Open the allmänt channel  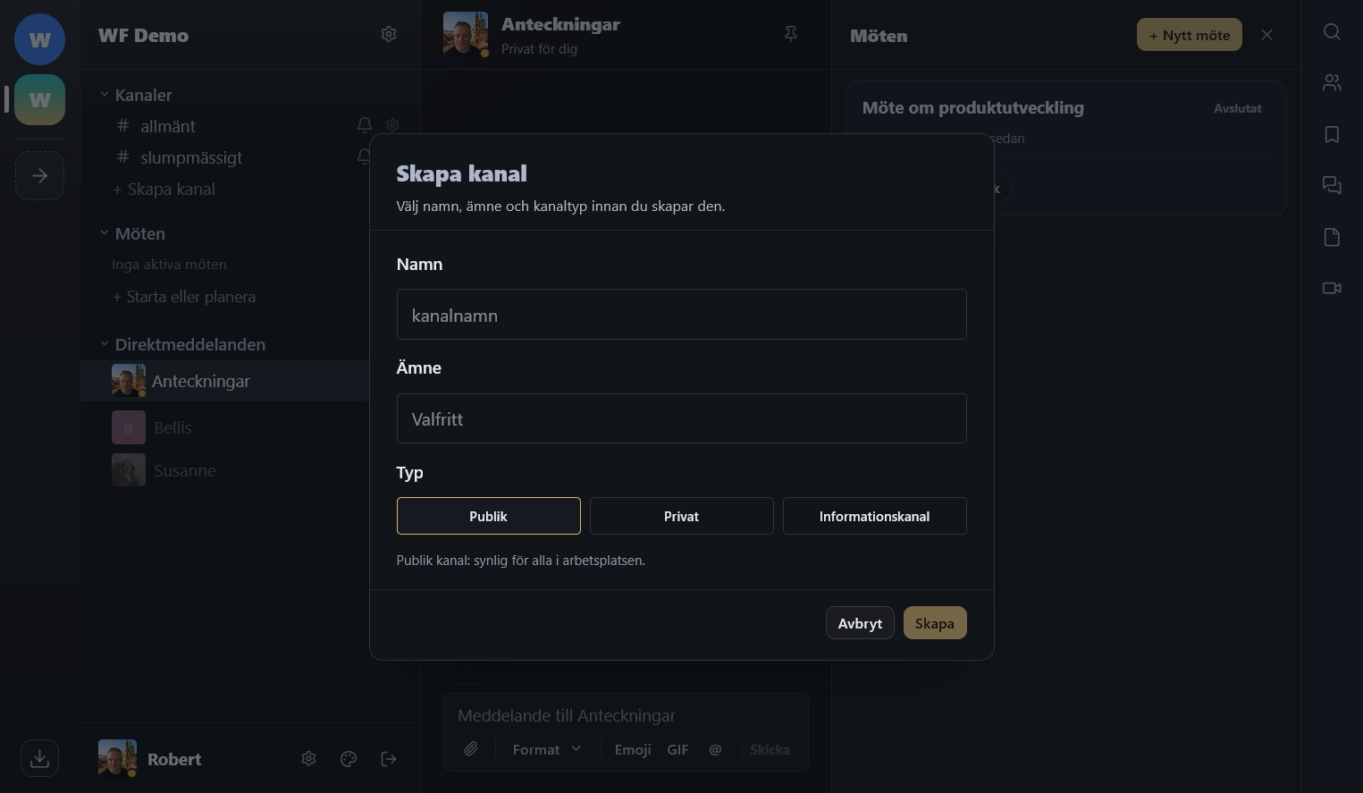(168, 126)
